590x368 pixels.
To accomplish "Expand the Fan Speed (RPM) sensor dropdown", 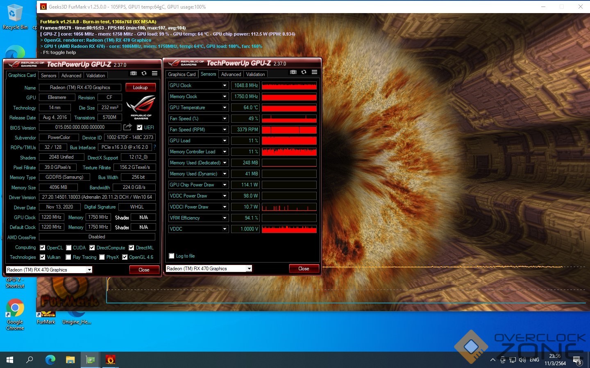I will click(x=225, y=130).
